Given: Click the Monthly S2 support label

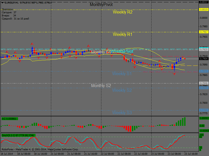Looking at the screenshot, I should [x=101, y=86].
